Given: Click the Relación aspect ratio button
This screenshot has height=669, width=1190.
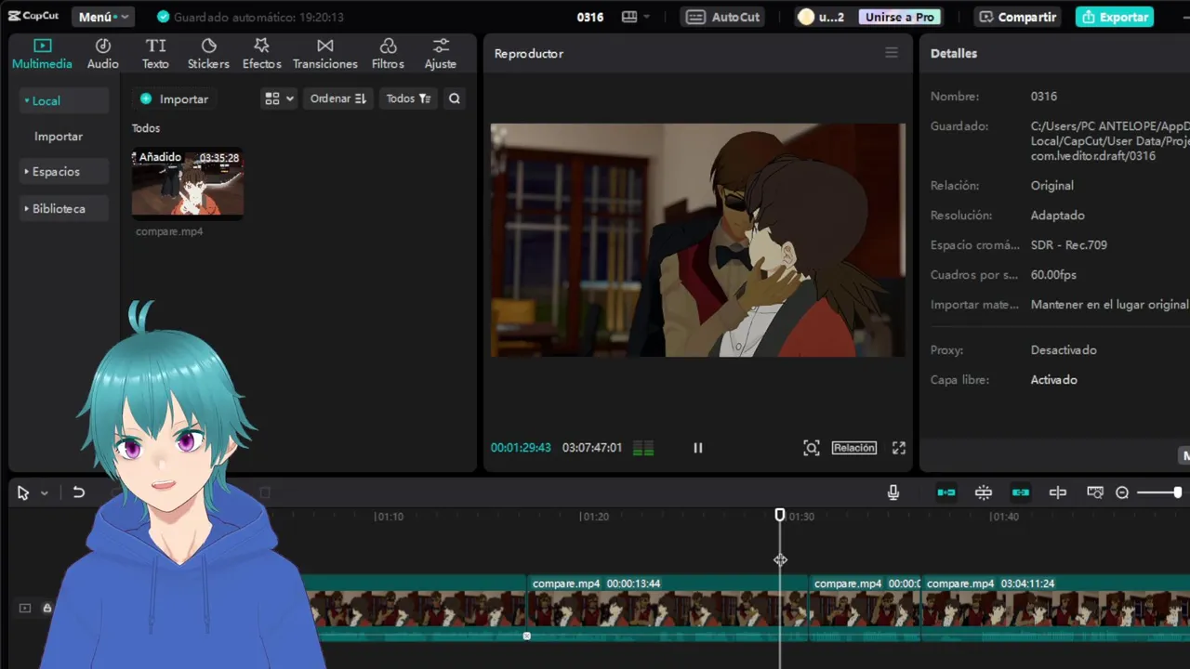Looking at the screenshot, I should click(x=854, y=448).
